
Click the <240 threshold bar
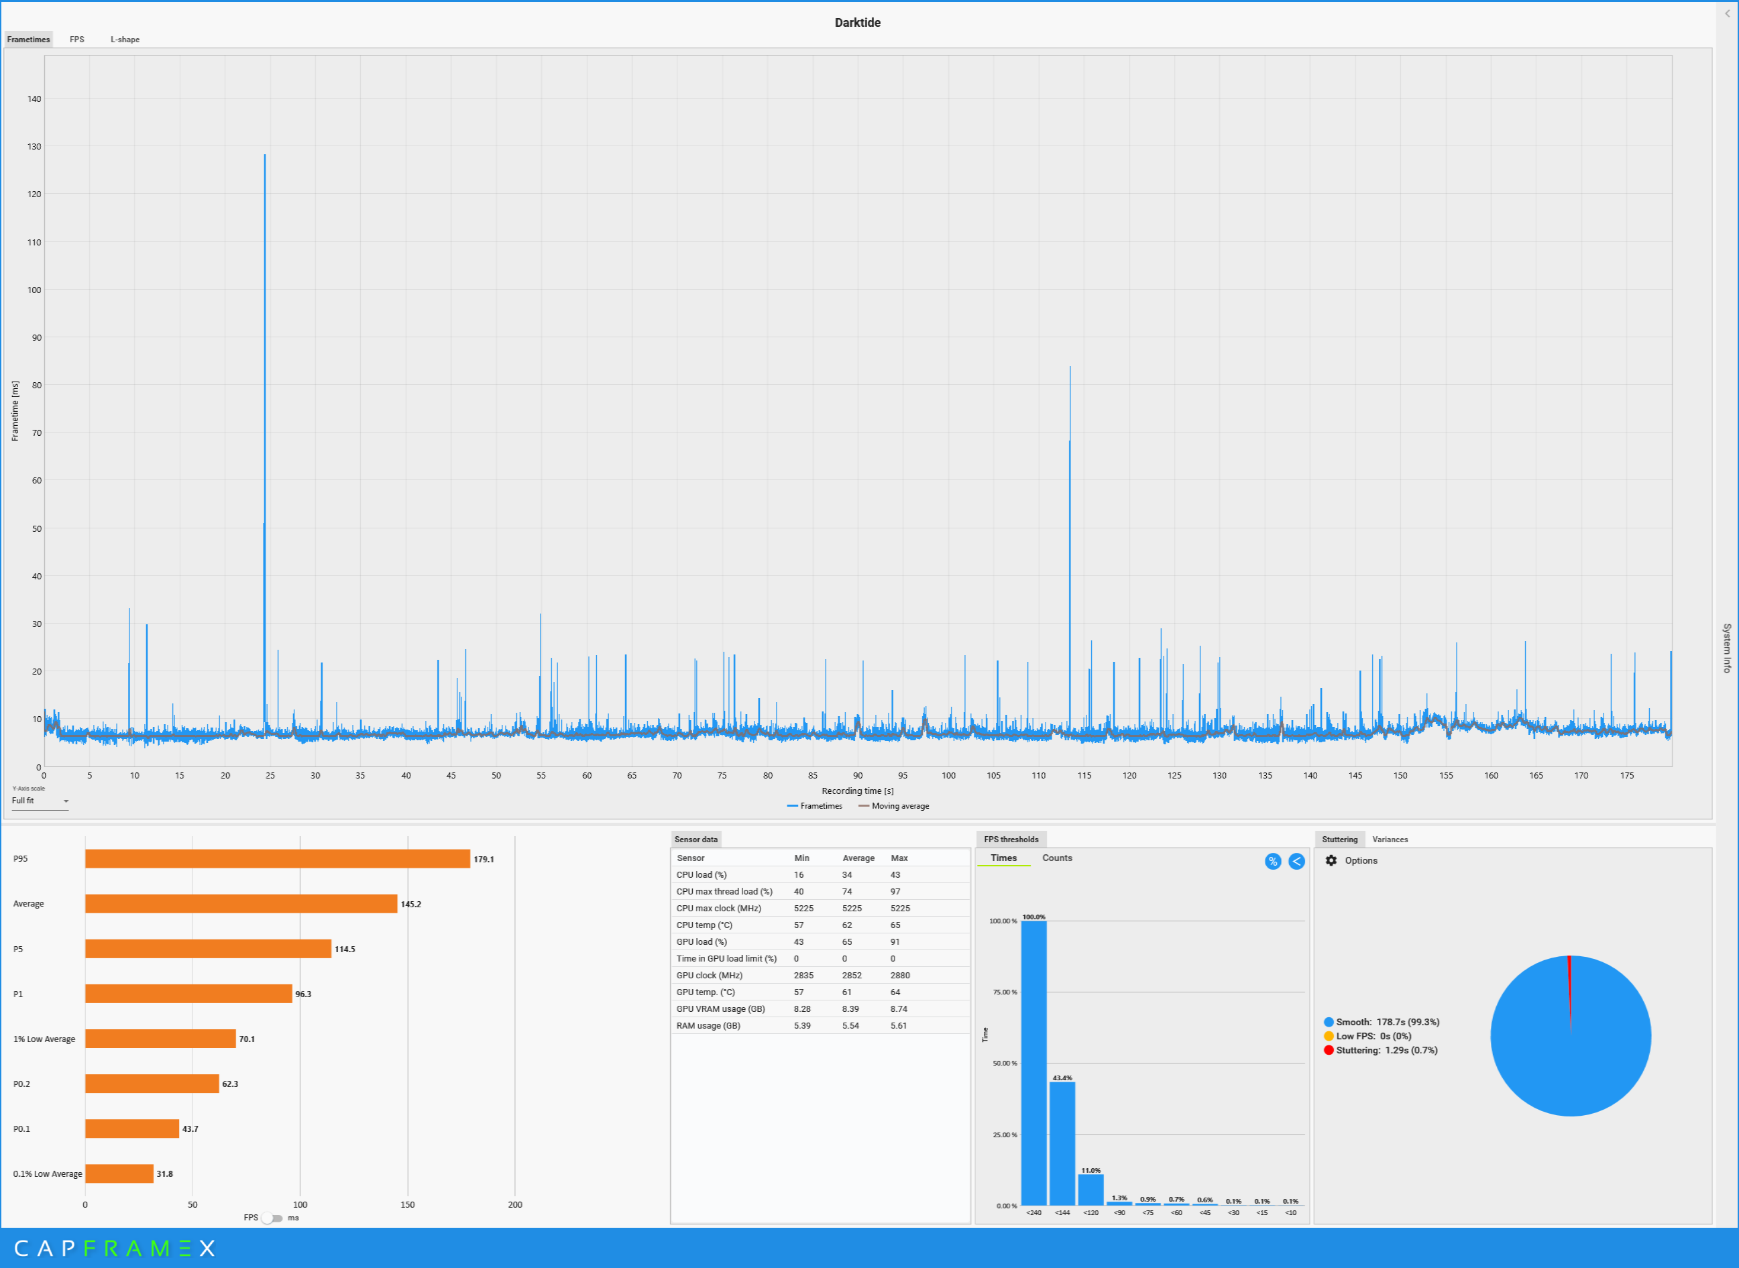[1034, 1063]
